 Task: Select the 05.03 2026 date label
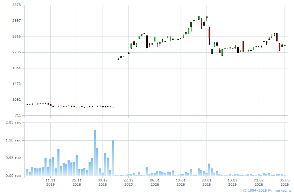pyautogui.click(x=285, y=182)
